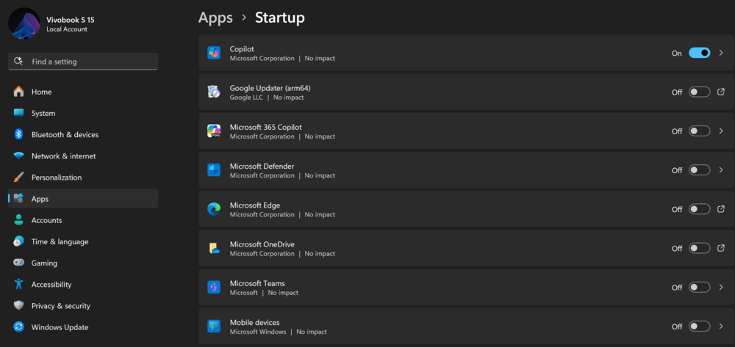This screenshot has height=347, width=735.
Task: Click the Time & language globe icon
Action: click(19, 241)
